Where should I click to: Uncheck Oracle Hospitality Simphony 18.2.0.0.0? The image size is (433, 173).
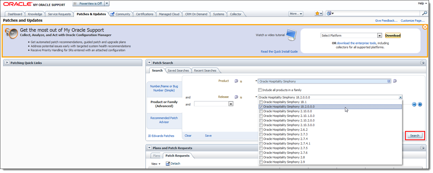pyautogui.click(x=261, y=107)
